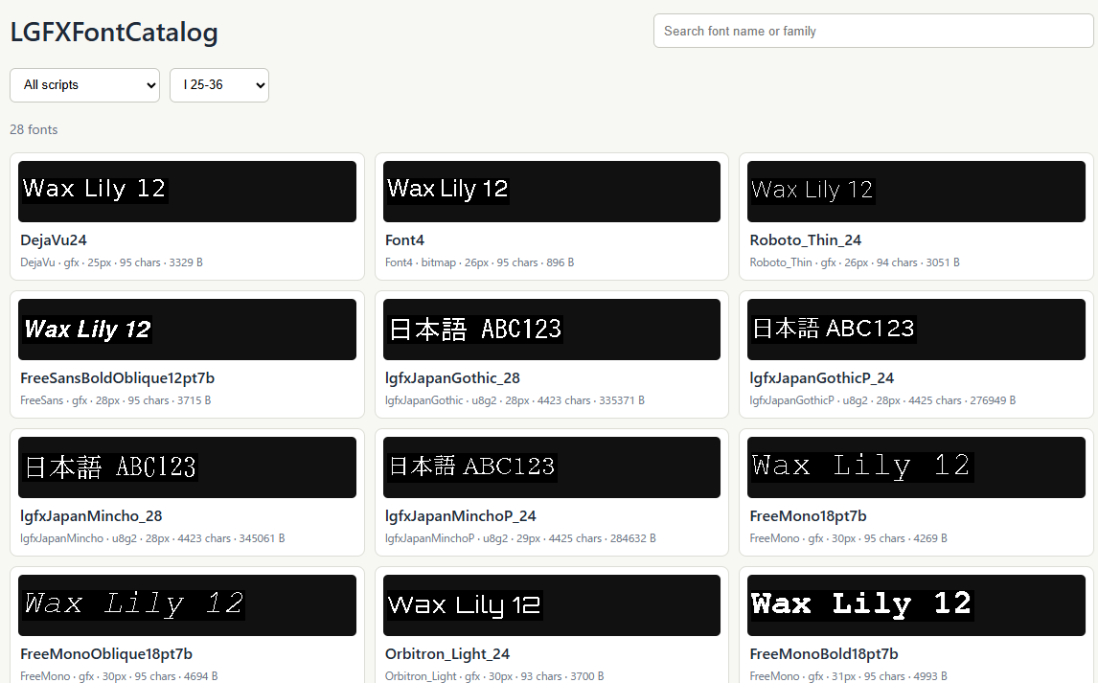Click the lgfxJapanMincho_28 preview image

[x=187, y=467]
